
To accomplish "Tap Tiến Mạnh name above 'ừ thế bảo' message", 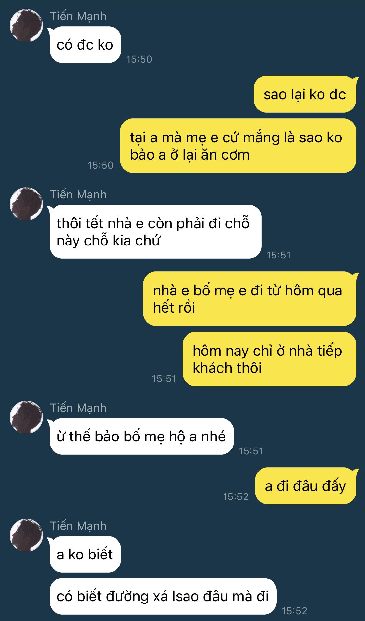I will pyautogui.click(x=78, y=408).
